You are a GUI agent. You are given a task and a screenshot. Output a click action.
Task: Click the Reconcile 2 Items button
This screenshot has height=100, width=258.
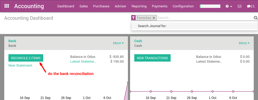26,58
